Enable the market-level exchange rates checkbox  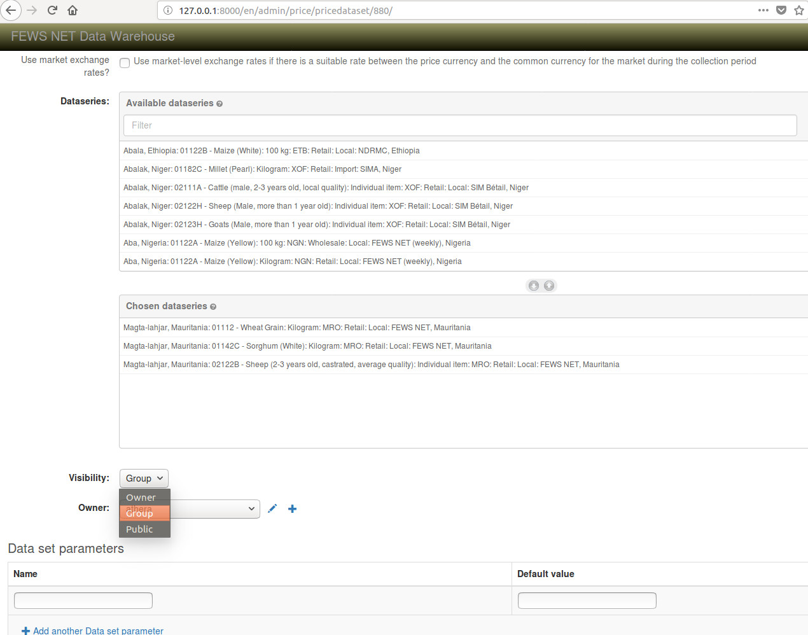click(125, 63)
